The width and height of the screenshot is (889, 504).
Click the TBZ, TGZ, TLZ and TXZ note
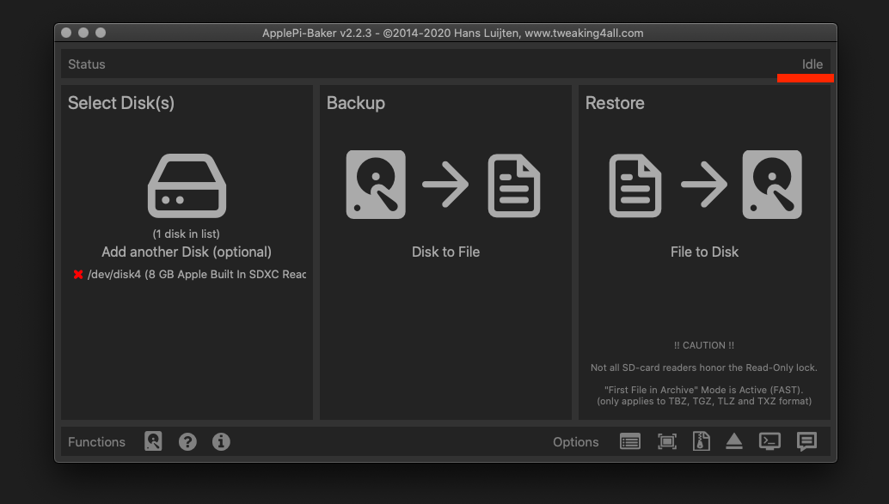pos(703,401)
